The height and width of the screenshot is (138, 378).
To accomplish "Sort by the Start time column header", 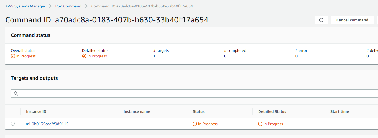I will (339, 111).
